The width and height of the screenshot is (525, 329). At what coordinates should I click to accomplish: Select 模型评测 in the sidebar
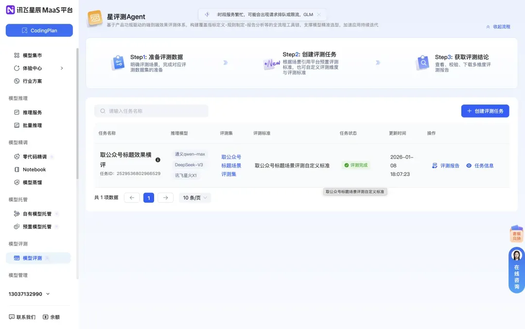click(x=32, y=258)
